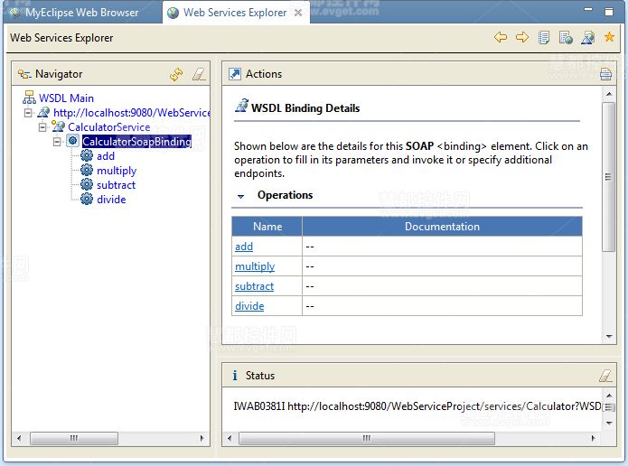This screenshot has width=628, height=466.
Task: Collapse the localhost WSDL tree node
Action: point(28,113)
